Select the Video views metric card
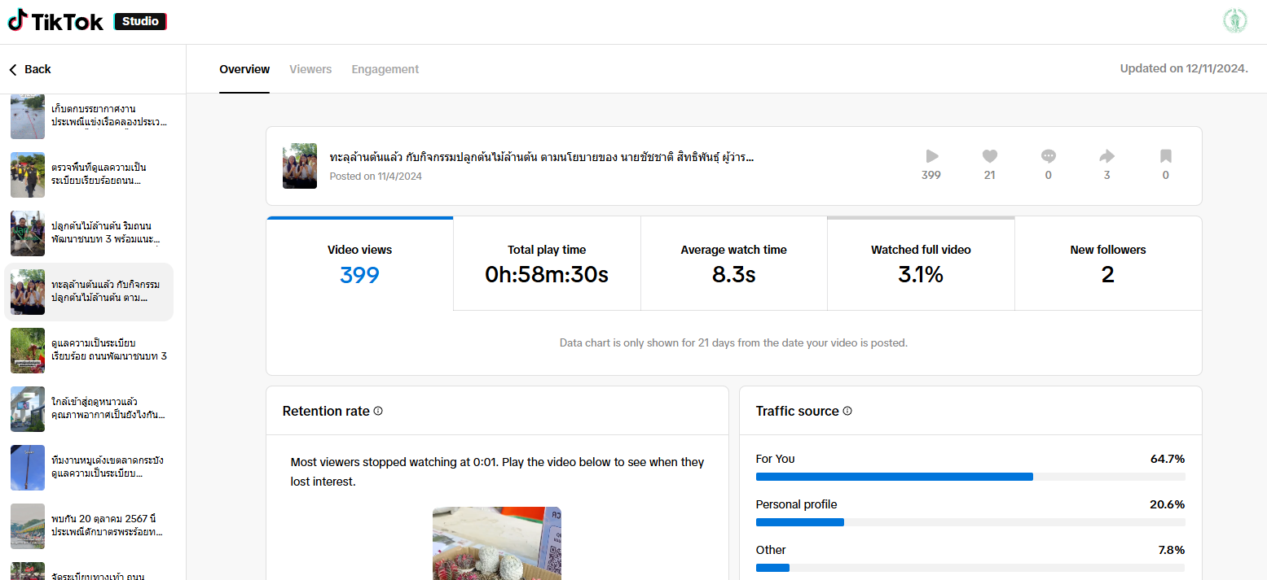Viewport: 1267px width, 580px height. (359, 264)
